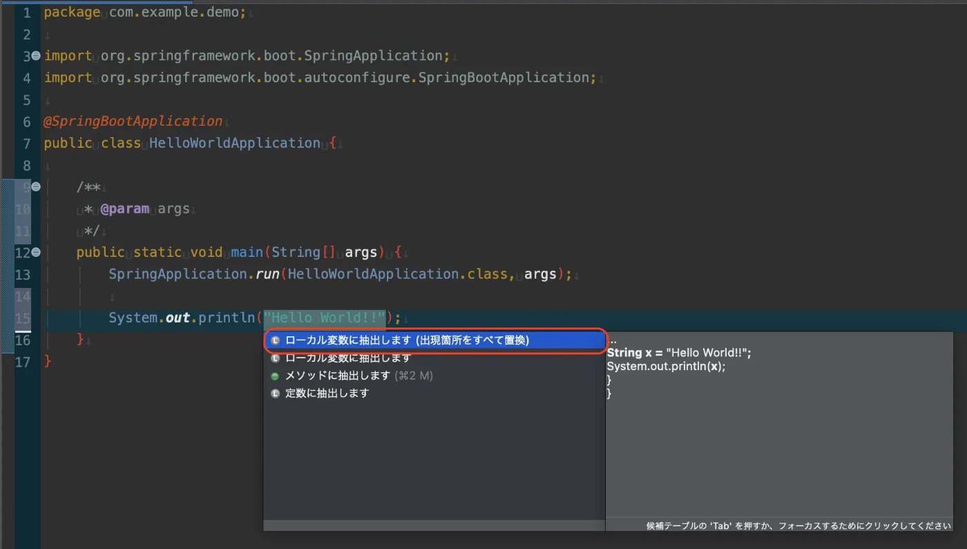The height and width of the screenshot is (549, 967).
Task: Click the Tab-key hint text below the preview
Action: 798,526
